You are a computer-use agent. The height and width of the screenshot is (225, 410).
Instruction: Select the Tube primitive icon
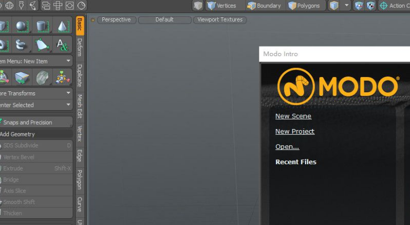point(22,45)
